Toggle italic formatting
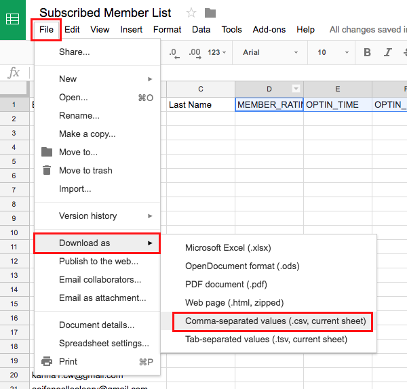 coord(388,52)
